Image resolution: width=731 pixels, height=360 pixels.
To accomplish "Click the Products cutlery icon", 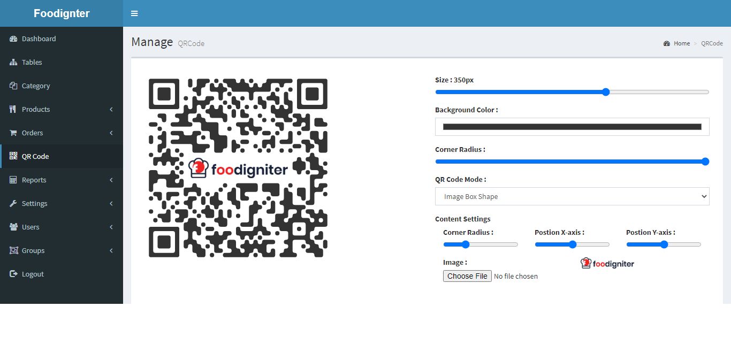I will (x=13, y=109).
